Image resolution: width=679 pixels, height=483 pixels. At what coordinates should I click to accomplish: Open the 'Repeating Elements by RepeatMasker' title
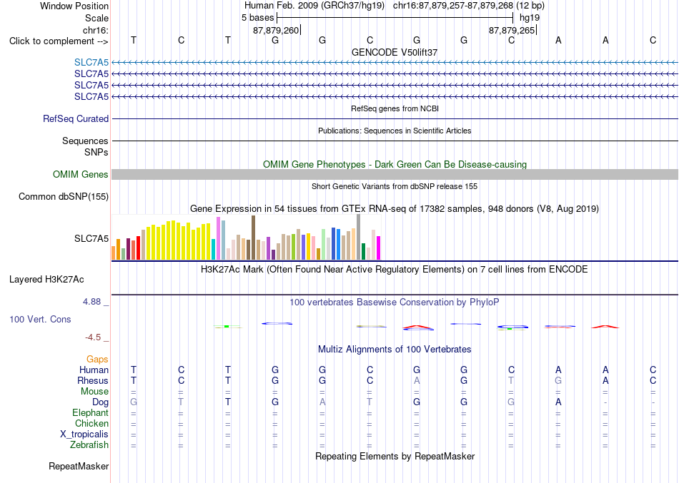click(x=395, y=456)
